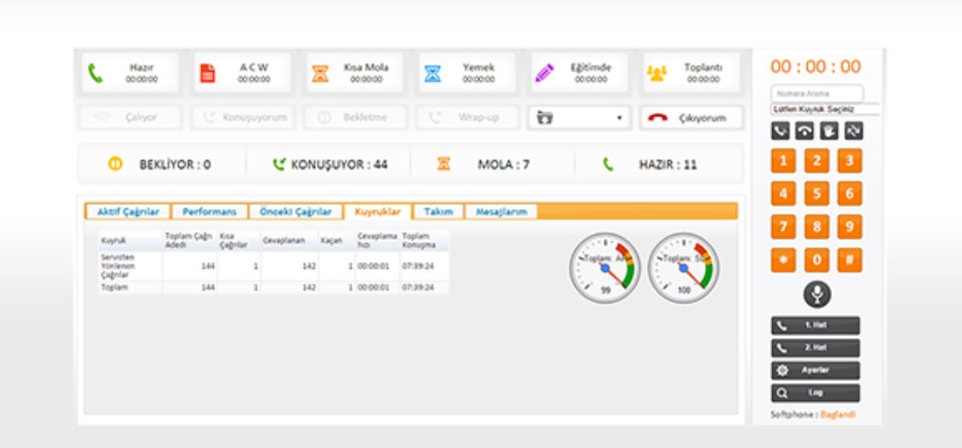Open the dropdown next to Wrap-up
The width and height of the screenshot is (962, 448).
tap(579, 117)
